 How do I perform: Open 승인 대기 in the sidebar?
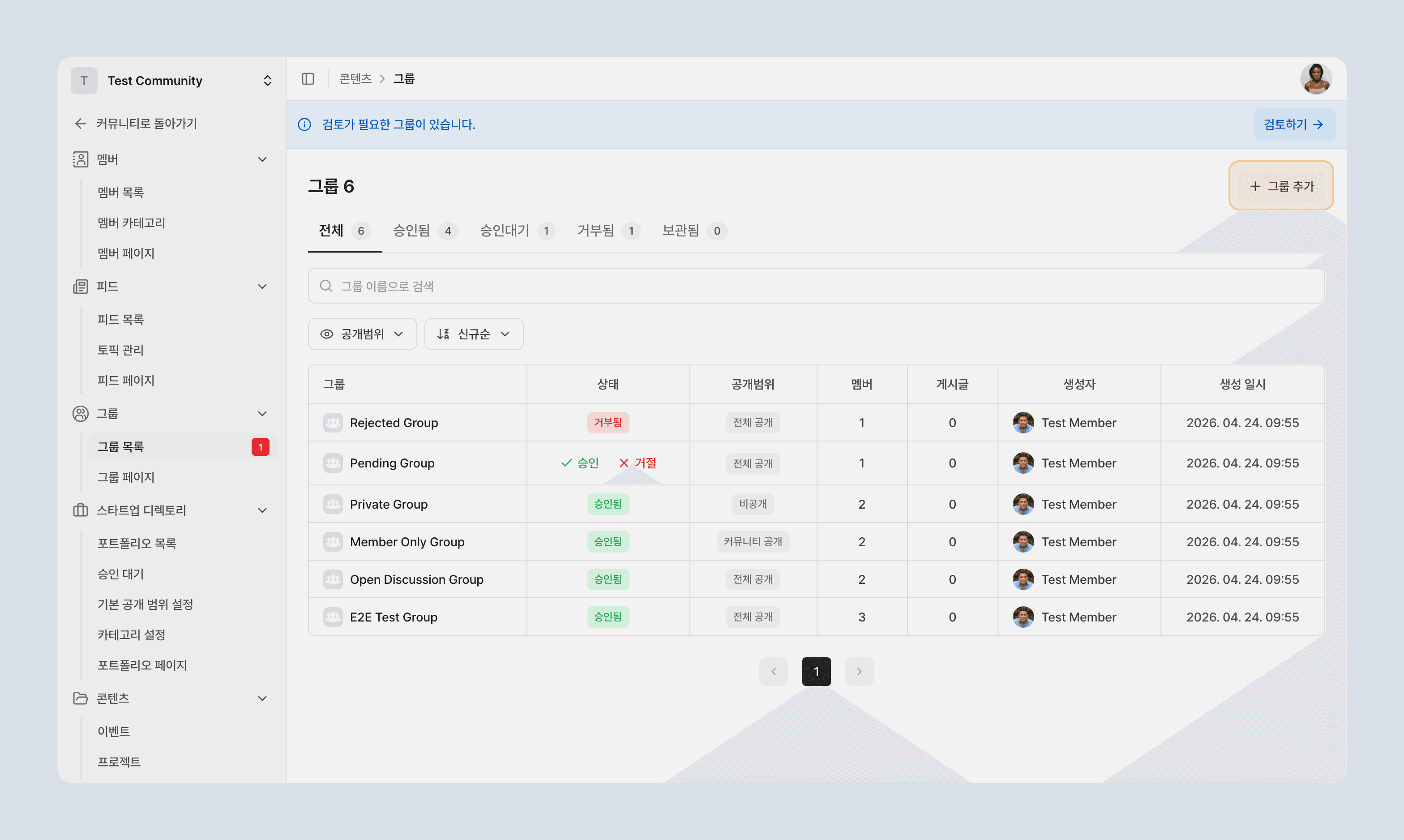tap(120, 574)
